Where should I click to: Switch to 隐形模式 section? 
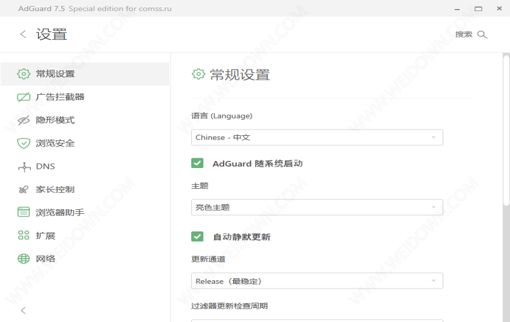pyautogui.click(x=85, y=120)
